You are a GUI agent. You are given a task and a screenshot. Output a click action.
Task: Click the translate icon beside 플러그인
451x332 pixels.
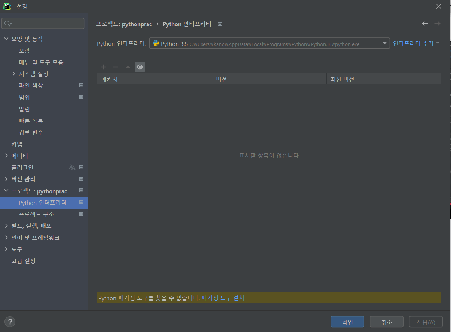click(x=72, y=167)
